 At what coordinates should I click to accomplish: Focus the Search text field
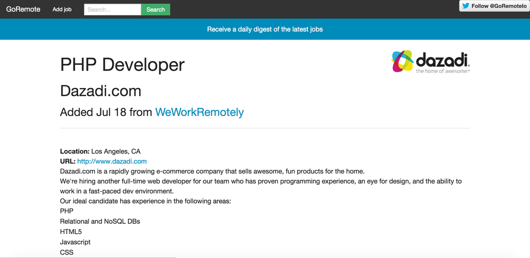(112, 9)
